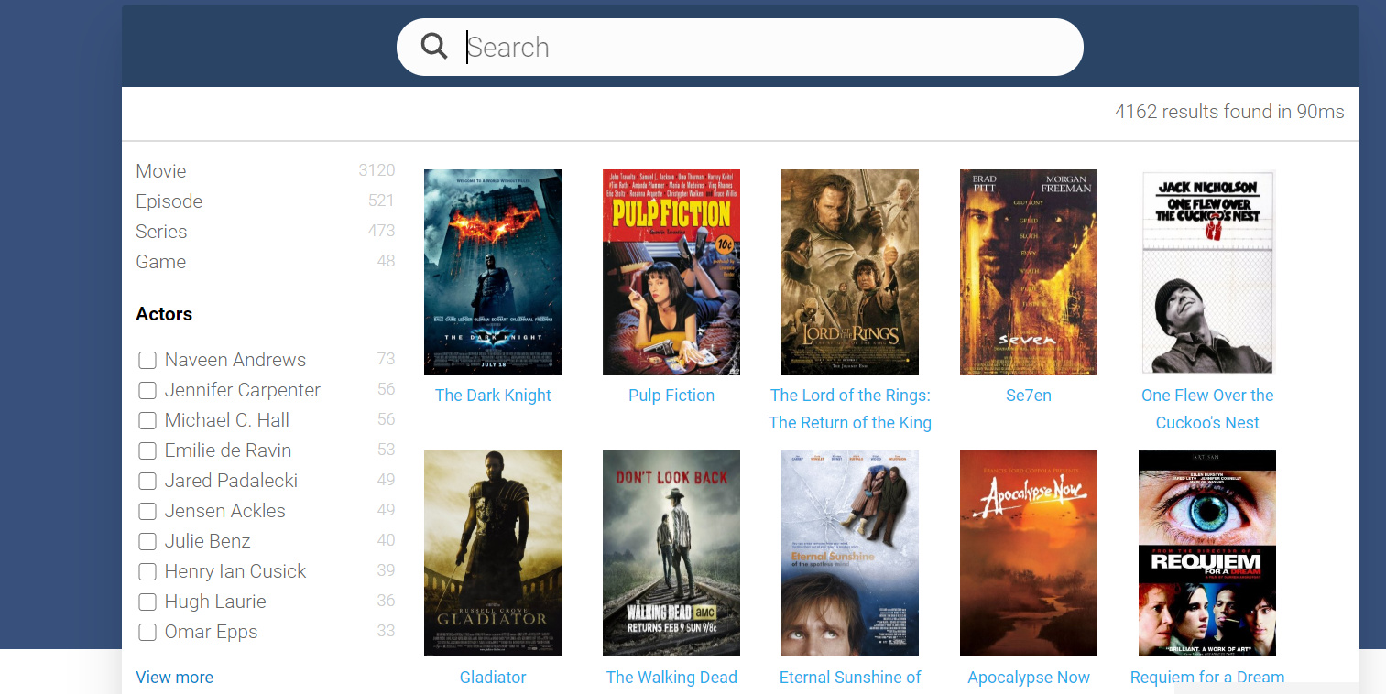
Task: Select the Jared Padalecki checkbox
Action: pos(147,481)
